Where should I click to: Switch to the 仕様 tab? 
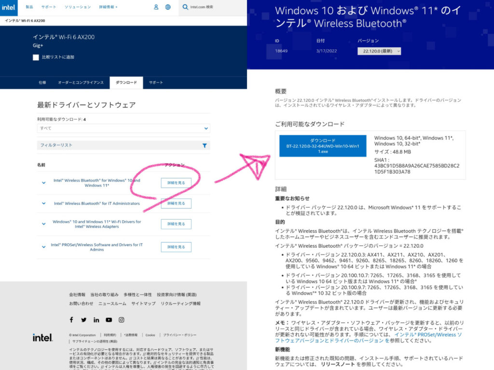pyautogui.click(x=42, y=82)
